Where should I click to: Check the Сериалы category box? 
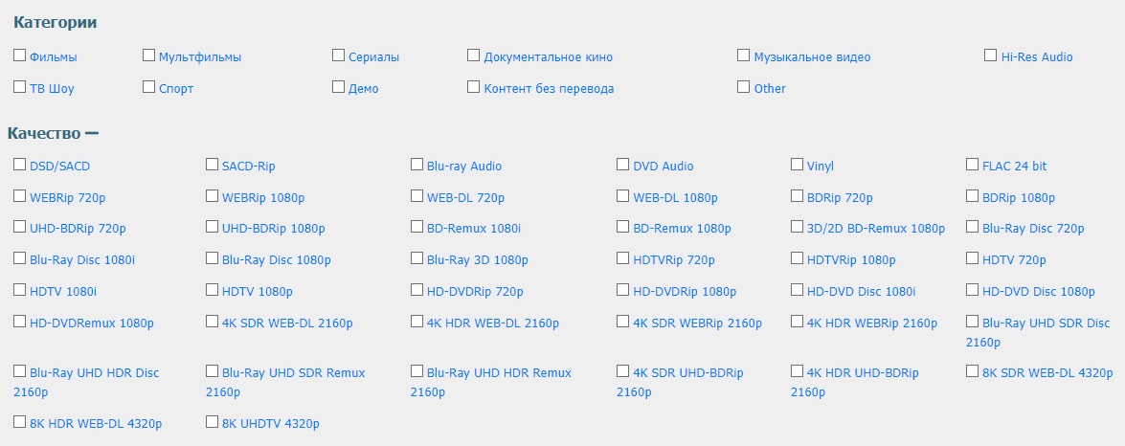point(339,56)
